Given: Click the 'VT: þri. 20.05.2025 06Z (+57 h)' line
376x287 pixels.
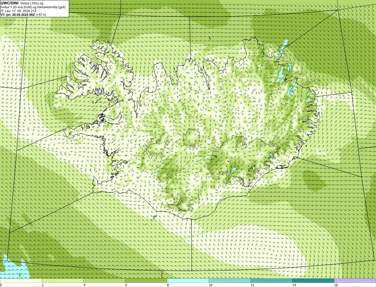Looking at the screenshot, I should coord(23,15).
